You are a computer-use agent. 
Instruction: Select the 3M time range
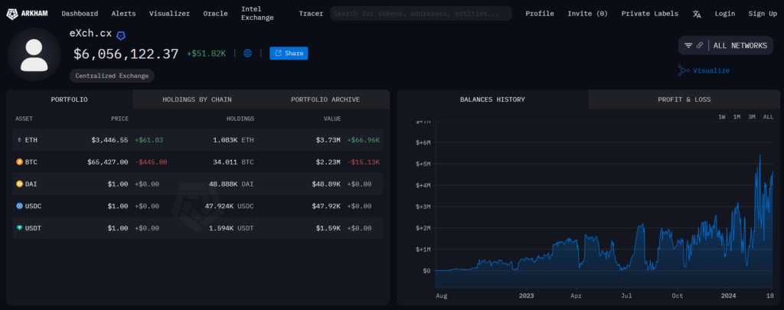coord(752,117)
